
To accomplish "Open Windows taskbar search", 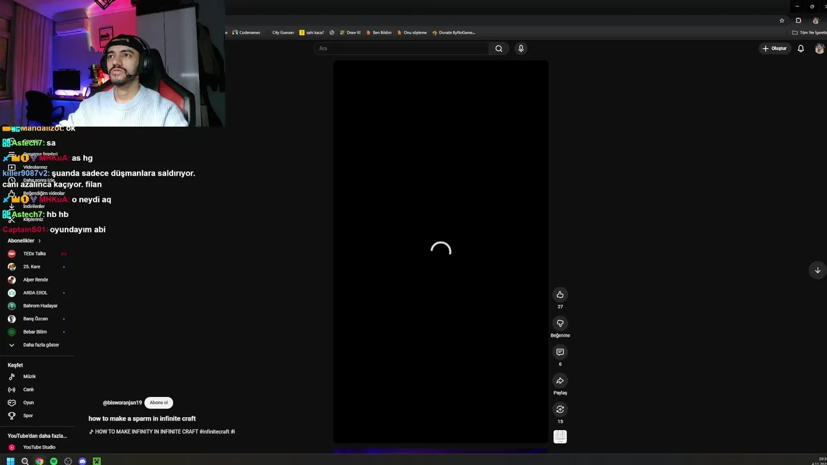I will 25,461.
